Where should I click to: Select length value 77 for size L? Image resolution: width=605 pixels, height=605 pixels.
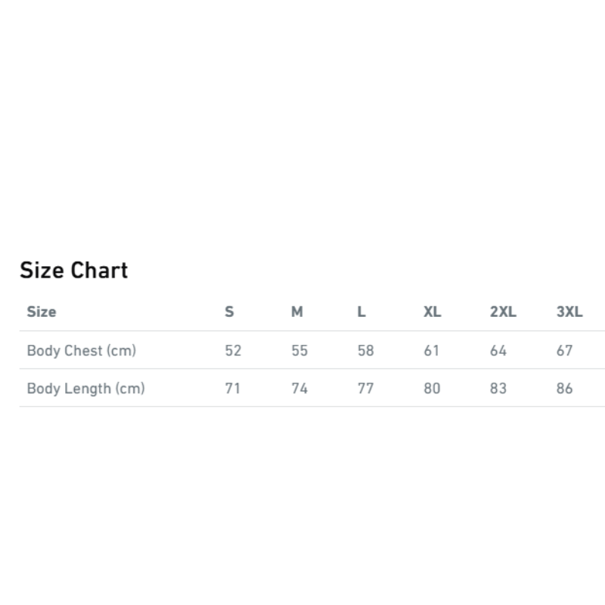click(x=365, y=389)
